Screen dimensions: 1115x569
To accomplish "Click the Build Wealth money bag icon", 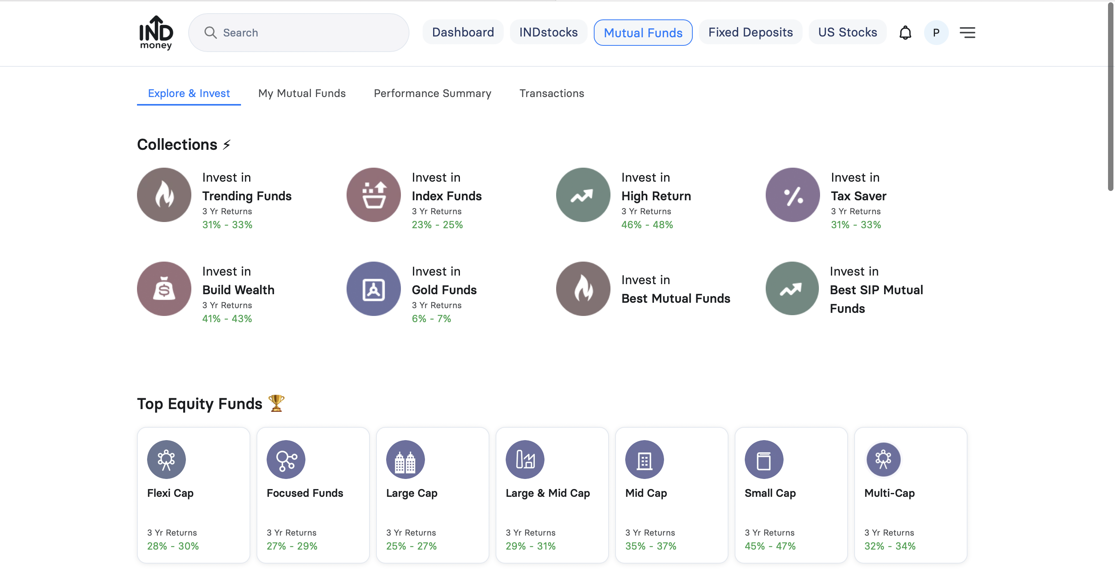I will tap(164, 289).
